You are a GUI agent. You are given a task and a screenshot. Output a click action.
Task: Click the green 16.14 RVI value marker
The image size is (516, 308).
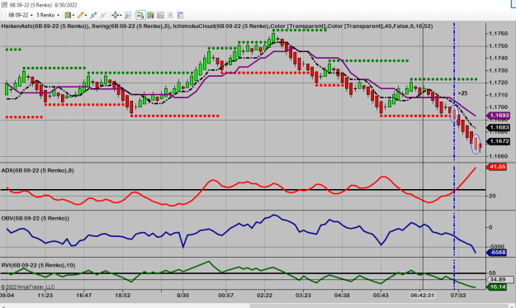click(497, 287)
